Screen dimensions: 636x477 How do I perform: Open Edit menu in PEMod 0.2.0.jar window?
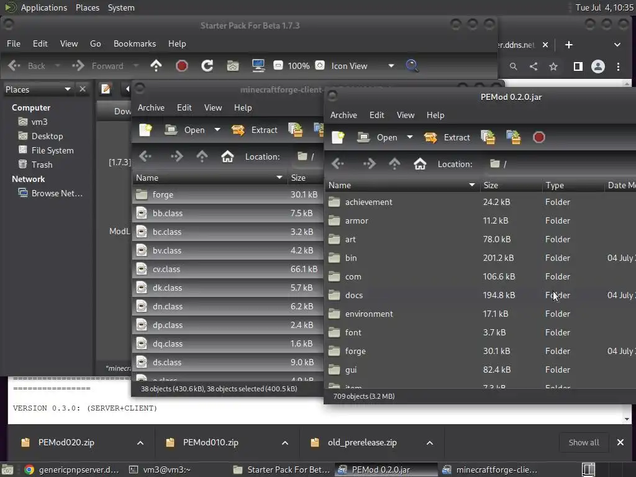(377, 115)
